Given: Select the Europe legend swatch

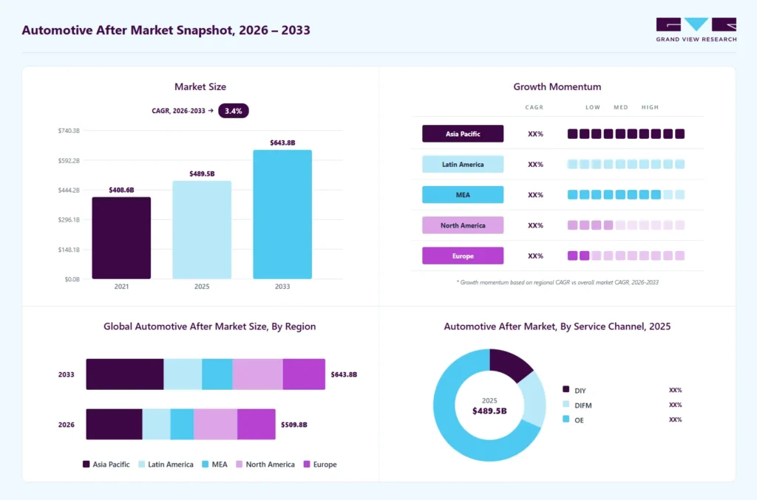Looking at the screenshot, I should 307,465.
